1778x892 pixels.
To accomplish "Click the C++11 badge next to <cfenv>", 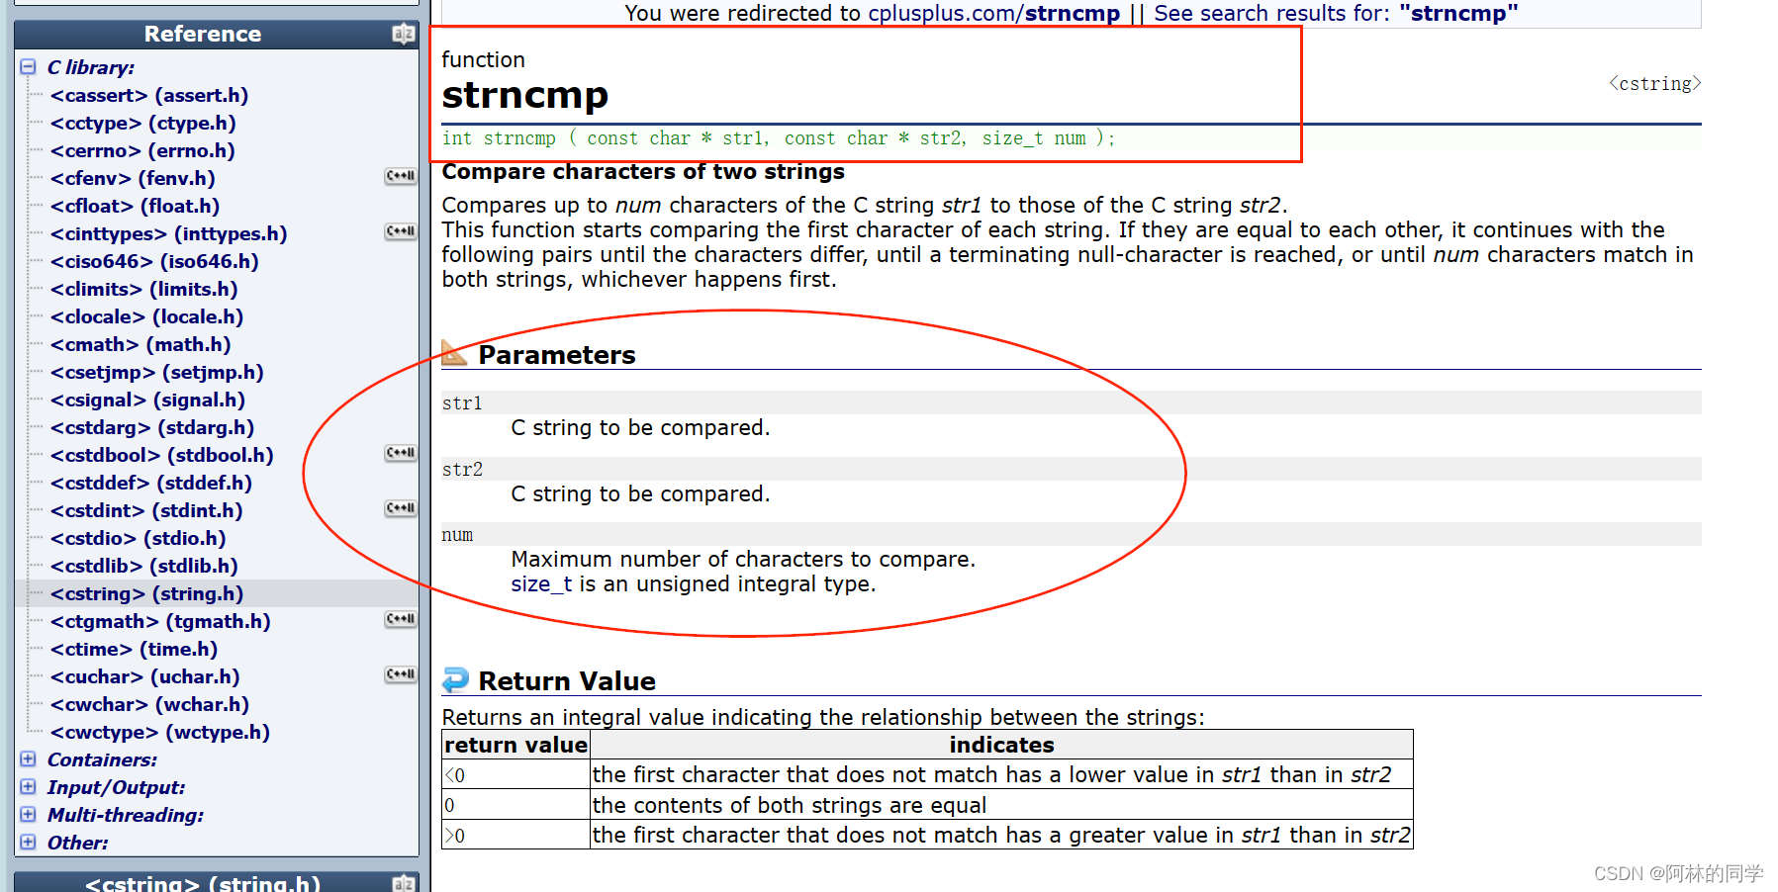I will tap(400, 175).
